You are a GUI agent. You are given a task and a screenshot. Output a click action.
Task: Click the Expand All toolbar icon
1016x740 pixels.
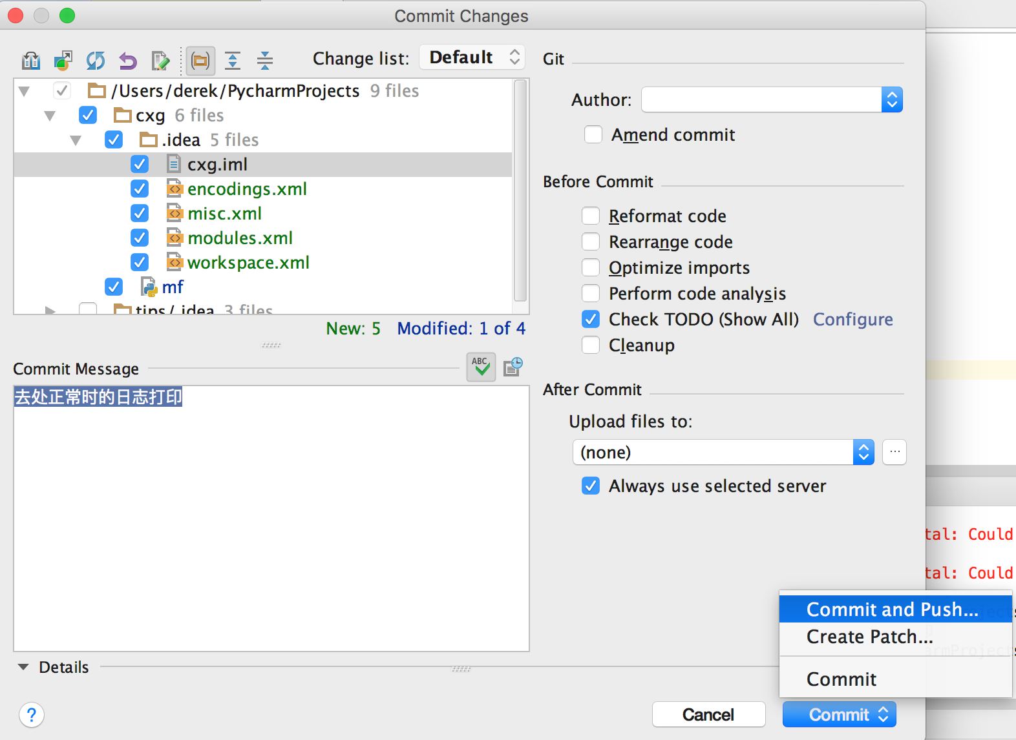click(233, 61)
